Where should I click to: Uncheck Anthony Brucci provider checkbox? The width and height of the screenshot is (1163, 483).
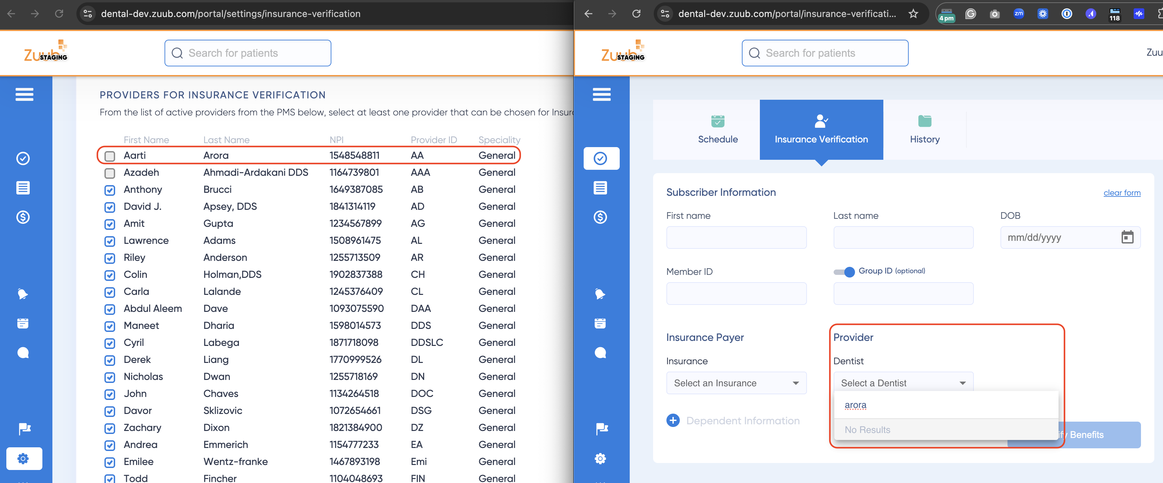pyautogui.click(x=110, y=190)
